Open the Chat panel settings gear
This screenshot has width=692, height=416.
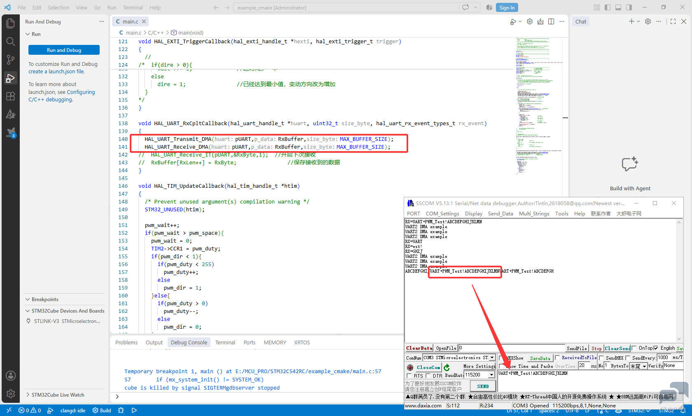click(648, 21)
